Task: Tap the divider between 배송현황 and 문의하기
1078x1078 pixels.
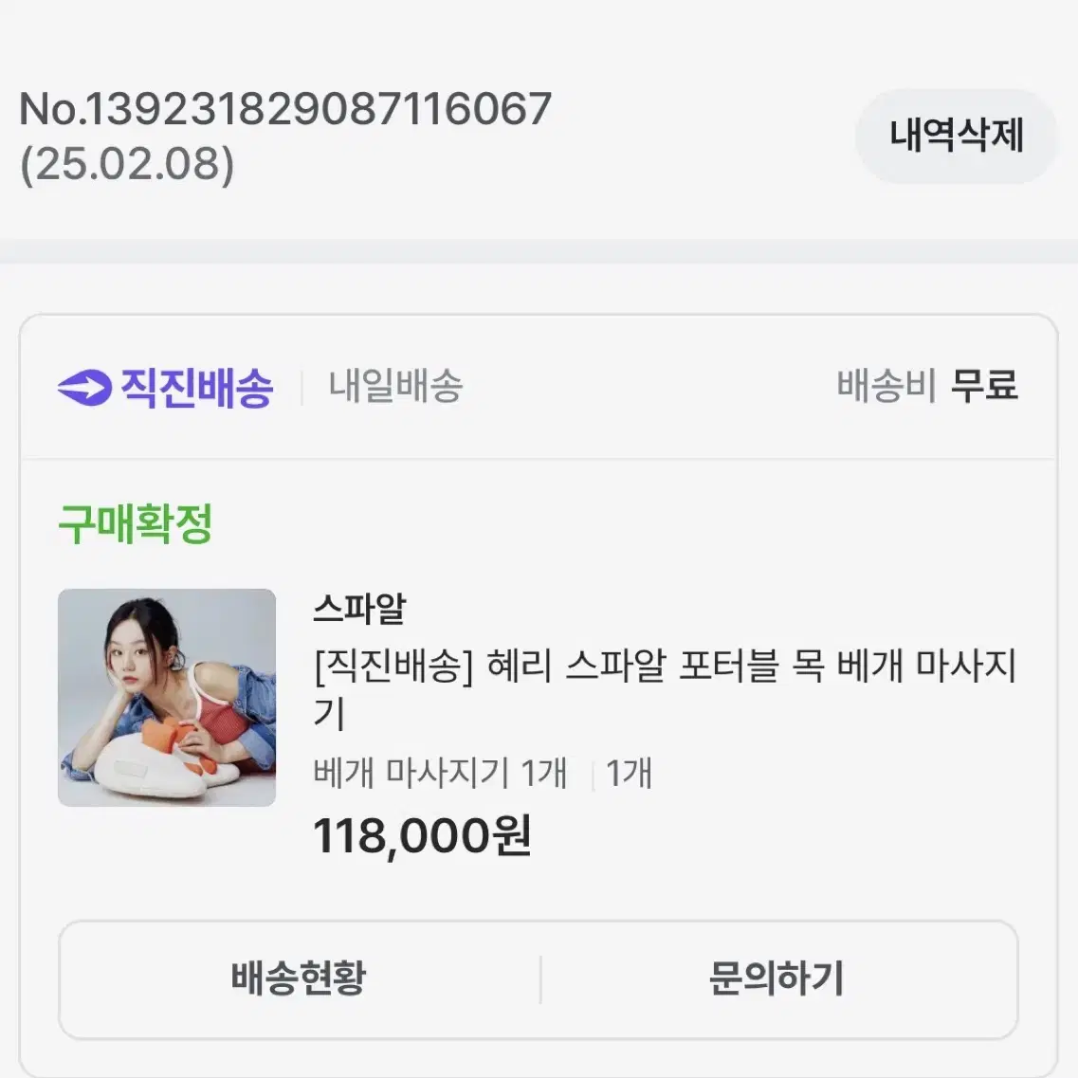Action: tap(540, 978)
